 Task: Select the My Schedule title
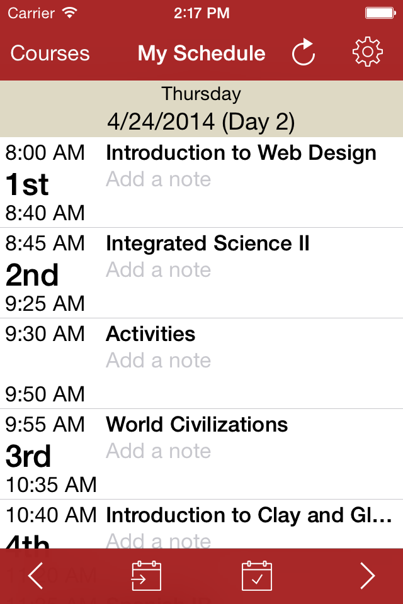tap(201, 53)
